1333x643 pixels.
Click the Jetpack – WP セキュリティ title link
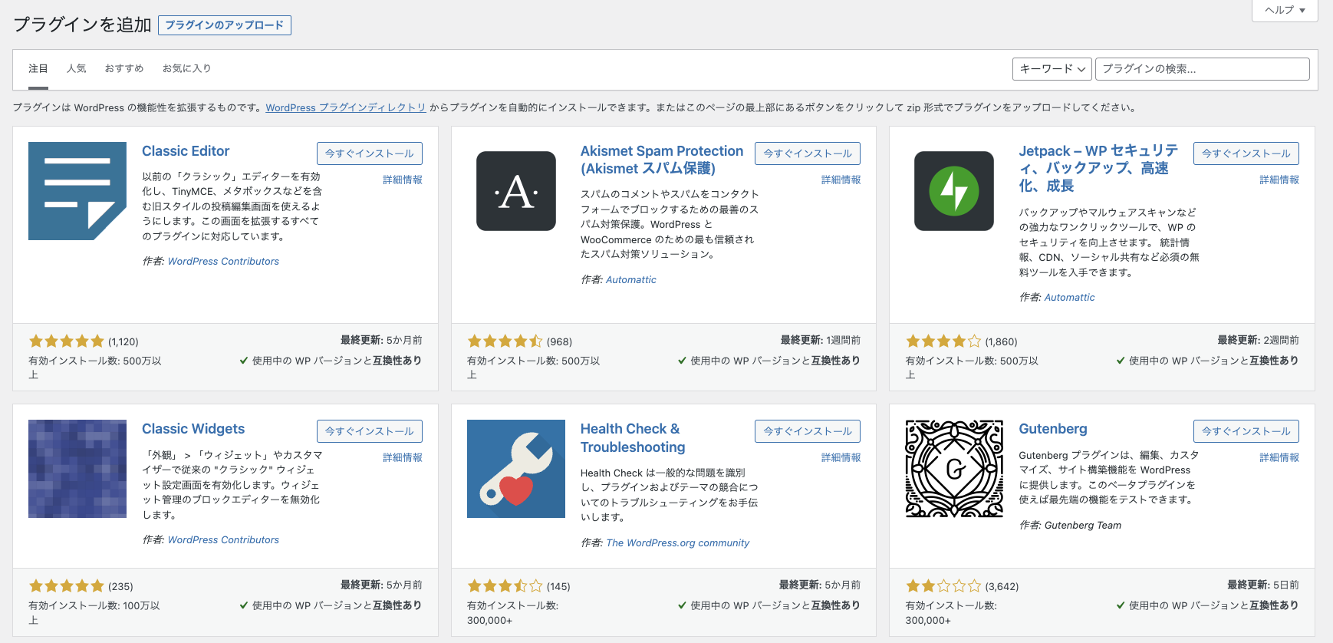pos(1098,168)
